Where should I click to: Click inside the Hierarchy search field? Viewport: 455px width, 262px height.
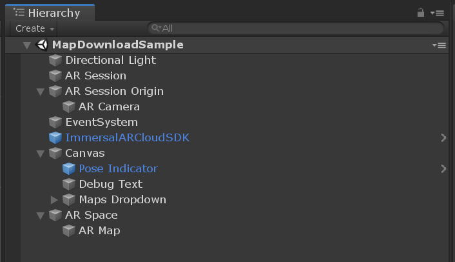(x=296, y=28)
